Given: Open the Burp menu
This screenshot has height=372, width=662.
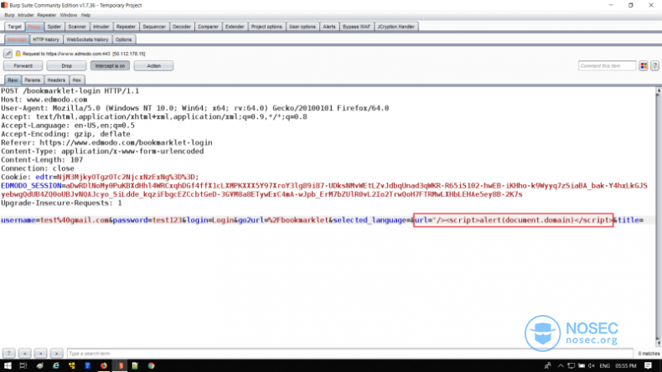Looking at the screenshot, I should 9,15.
